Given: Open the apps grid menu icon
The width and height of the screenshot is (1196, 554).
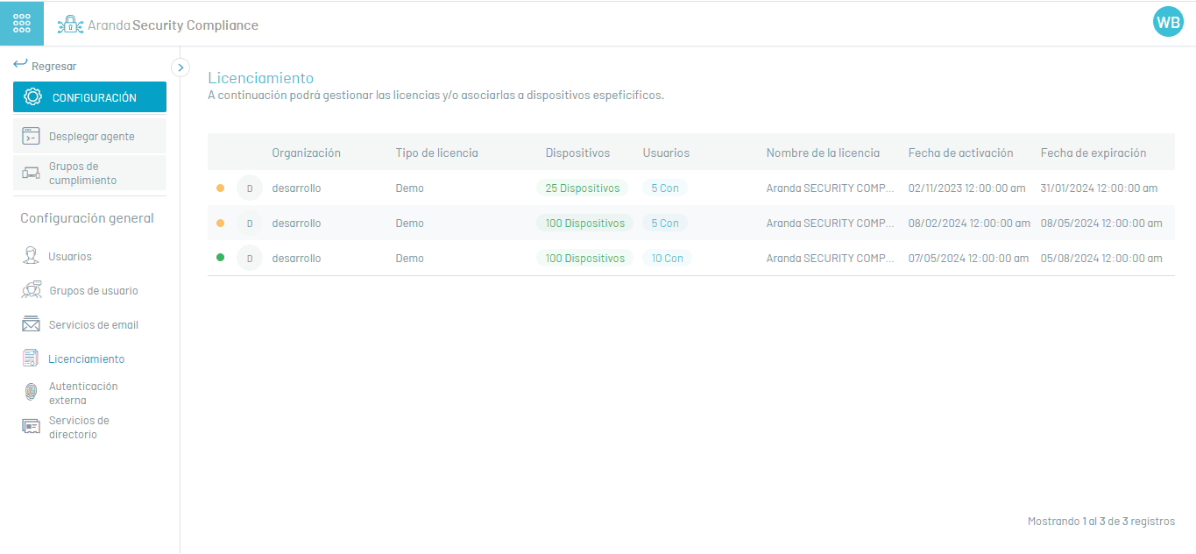Looking at the screenshot, I should (x=22, y=24).
